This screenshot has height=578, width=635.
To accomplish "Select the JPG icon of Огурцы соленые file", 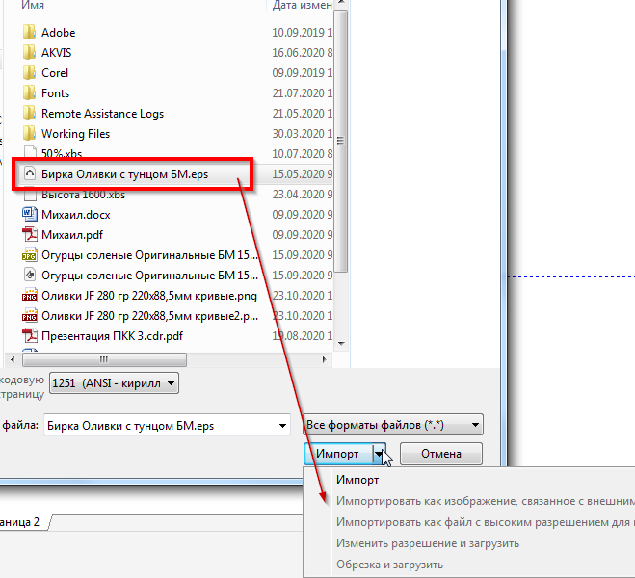I will [x=29, y=254].
